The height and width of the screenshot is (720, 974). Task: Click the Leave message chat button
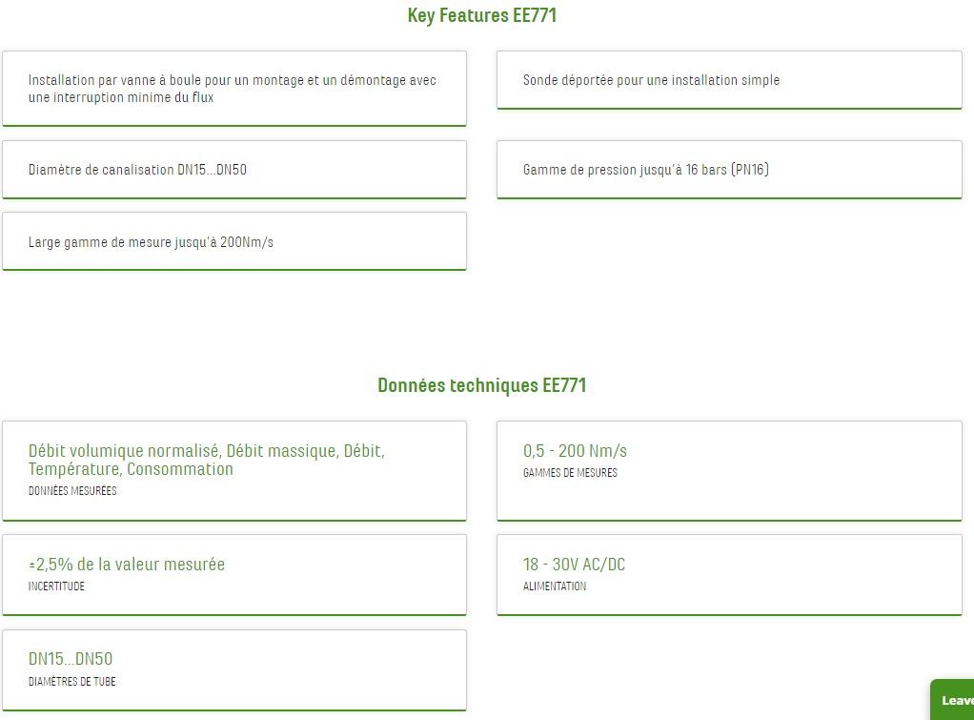953,700
